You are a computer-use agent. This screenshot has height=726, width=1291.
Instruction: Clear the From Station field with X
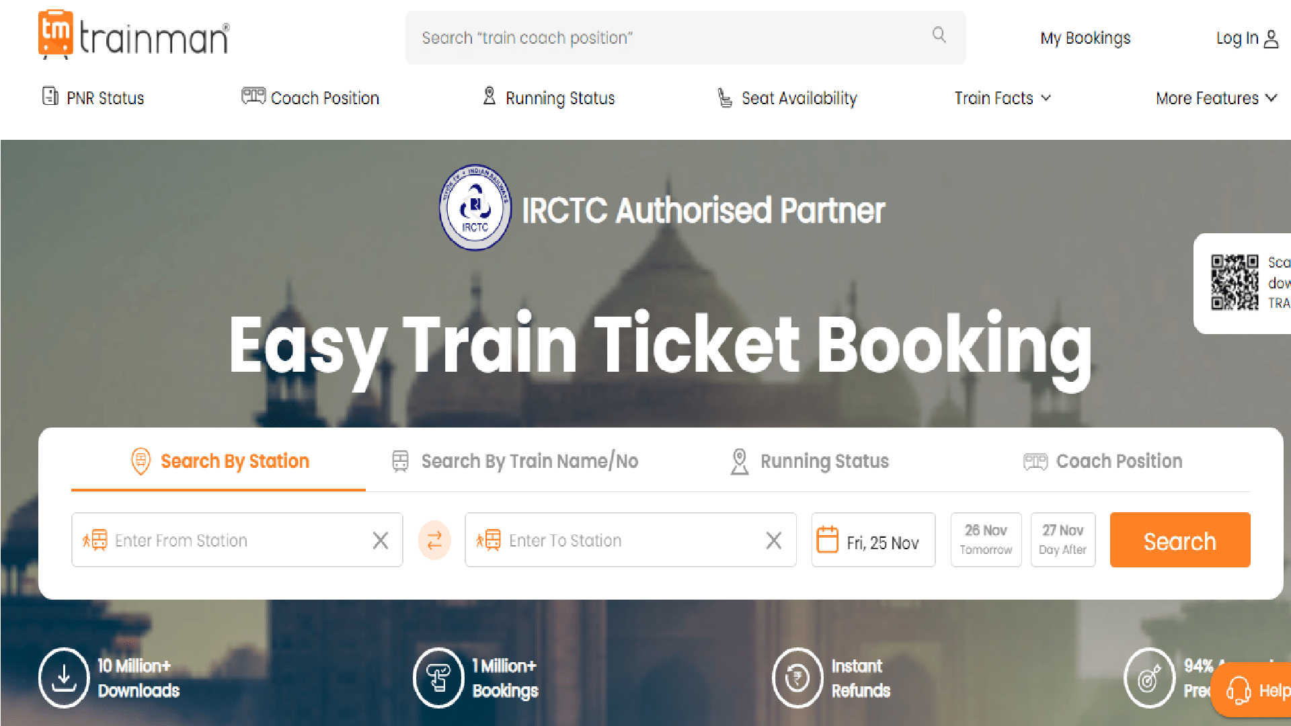pyautogui.click(x=380, y=540)
